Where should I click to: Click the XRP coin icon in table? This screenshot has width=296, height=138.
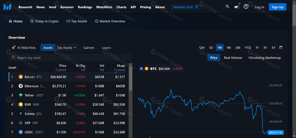point(21,123)
